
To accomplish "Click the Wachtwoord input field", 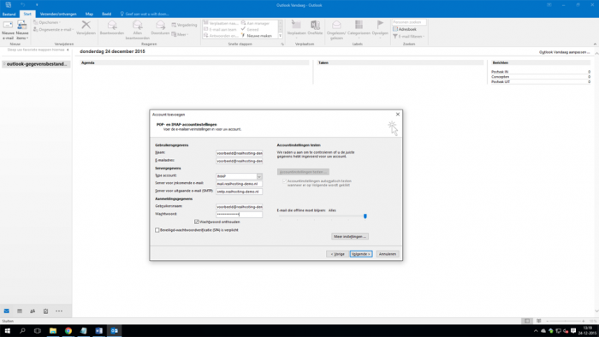I will (239, 215).
